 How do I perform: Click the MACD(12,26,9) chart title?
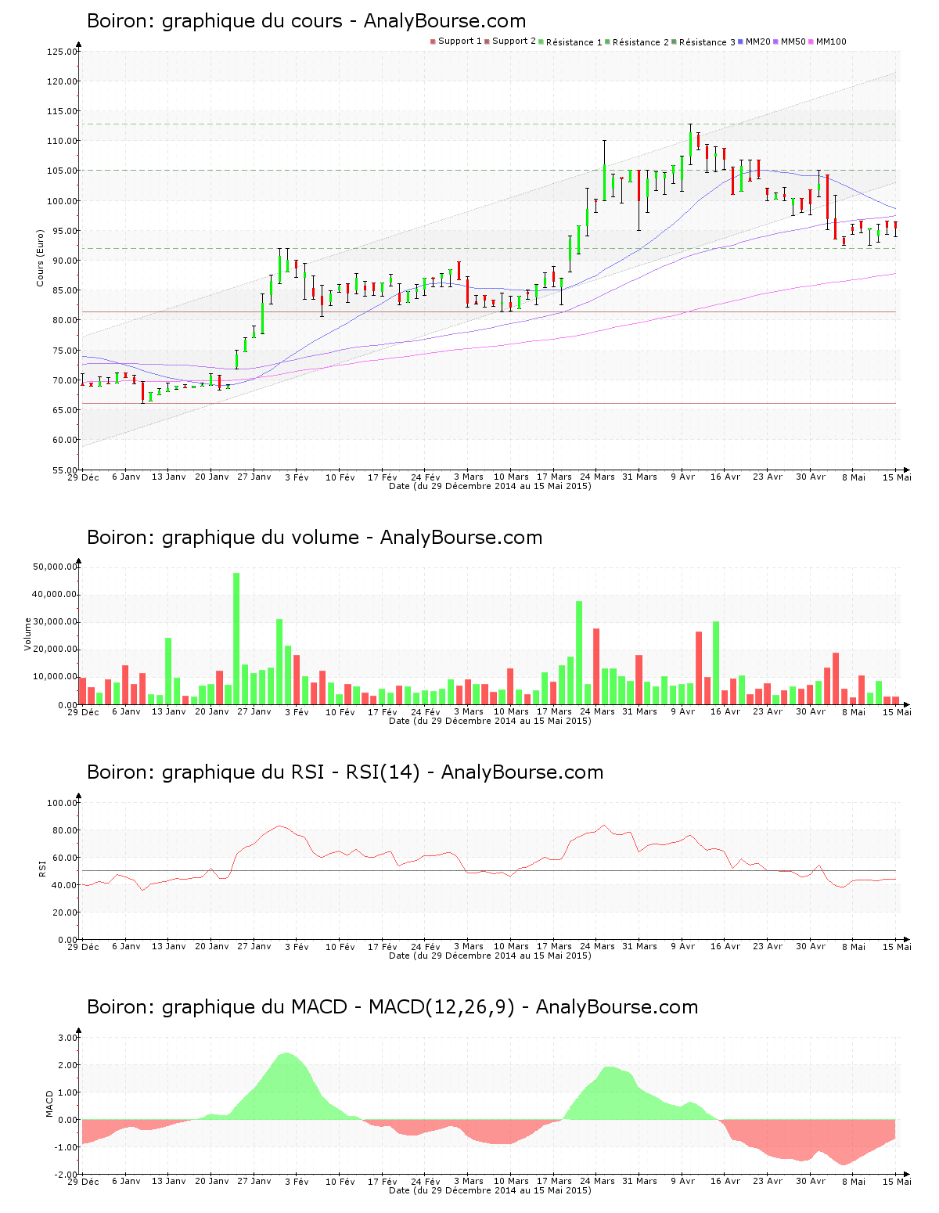pyautogui.click(x=392, y=1007)
